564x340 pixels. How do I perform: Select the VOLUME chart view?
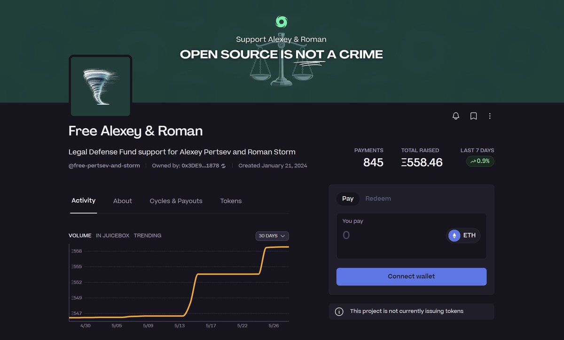[x=80, y=236]
